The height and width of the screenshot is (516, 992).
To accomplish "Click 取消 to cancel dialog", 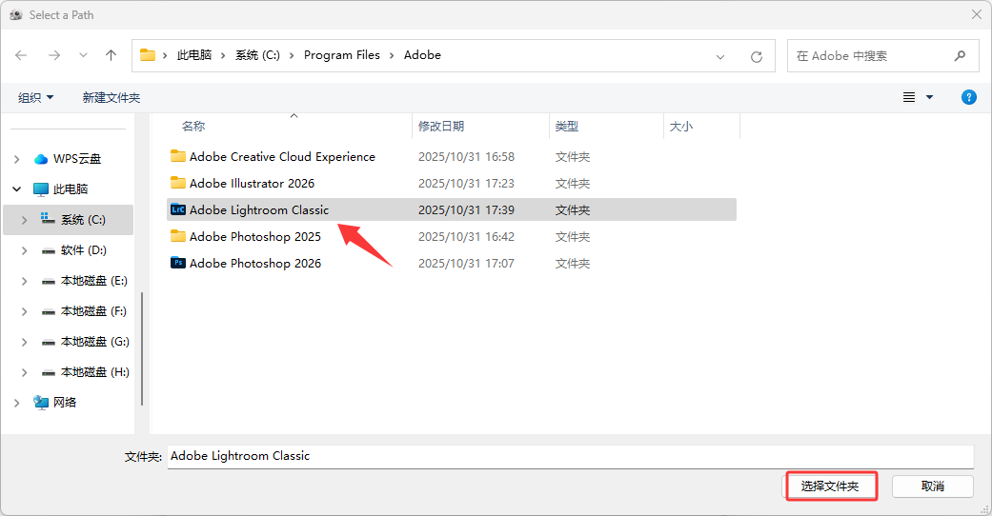I will point(933,486).
